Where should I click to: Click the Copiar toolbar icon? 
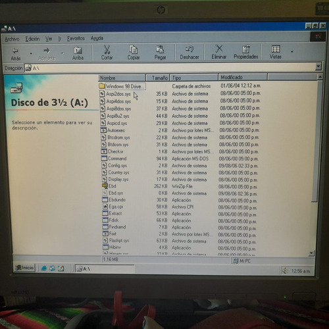134,49
